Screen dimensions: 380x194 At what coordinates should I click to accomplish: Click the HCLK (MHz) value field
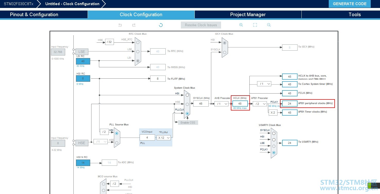click(x=240, y=104)
